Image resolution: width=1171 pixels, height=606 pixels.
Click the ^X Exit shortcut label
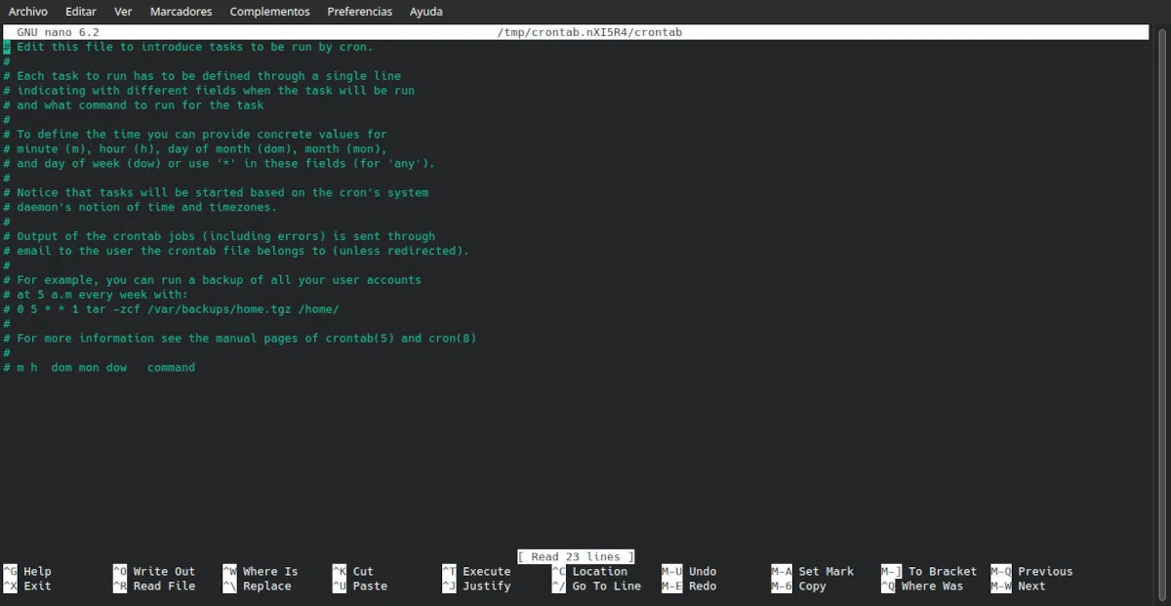(x=28, y=586)
